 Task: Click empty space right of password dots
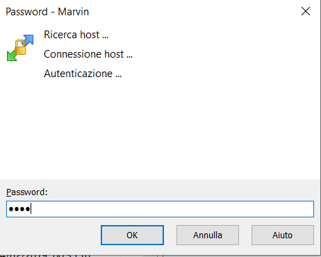click(x=172, y=209)
